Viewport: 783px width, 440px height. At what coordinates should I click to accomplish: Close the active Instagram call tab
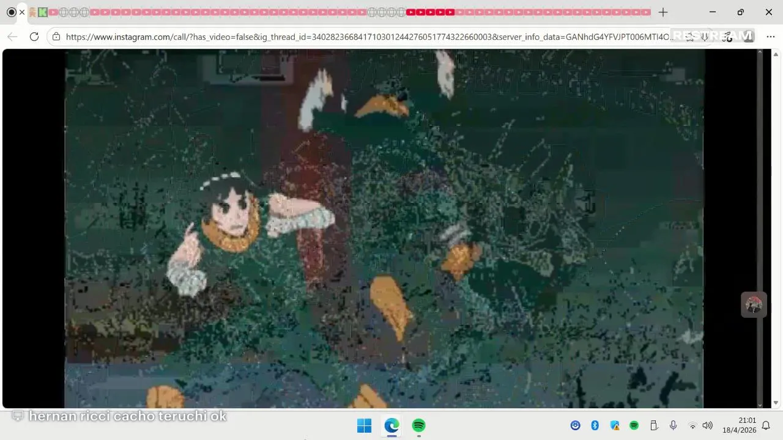[22, 12]
